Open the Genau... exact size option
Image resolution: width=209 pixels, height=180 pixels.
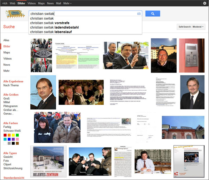pyautogui.click(x=8, y=114)
